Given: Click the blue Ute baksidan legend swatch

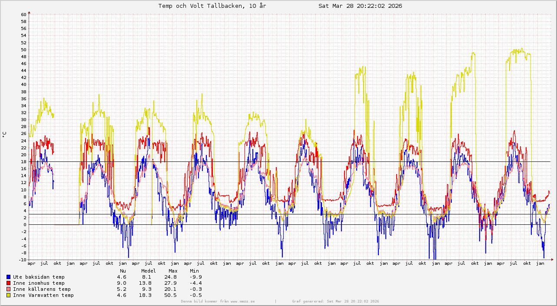Looking at the screenshot, I should pyautogui.click(x=8, y=277).
